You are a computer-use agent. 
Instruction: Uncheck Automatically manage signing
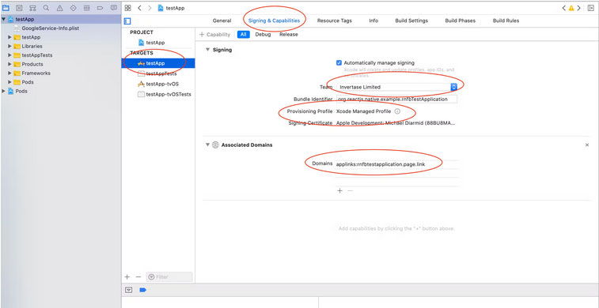coord(339,63)
